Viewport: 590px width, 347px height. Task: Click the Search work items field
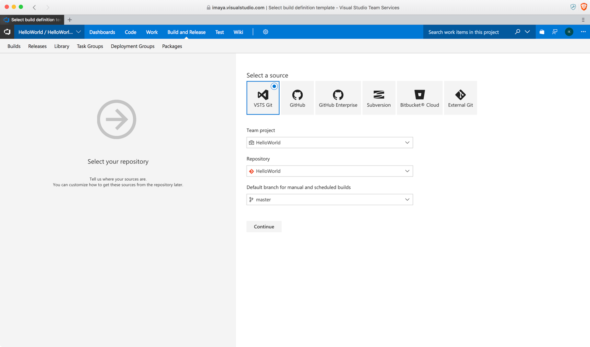coord(467,32)
